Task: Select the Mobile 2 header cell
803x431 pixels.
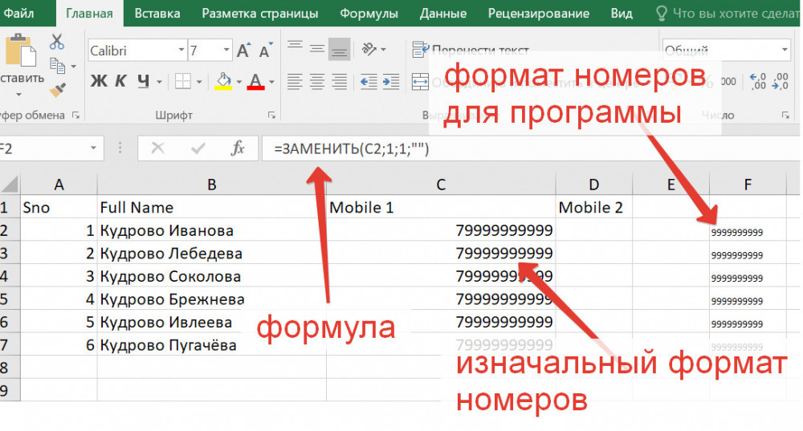Action: 594,207
